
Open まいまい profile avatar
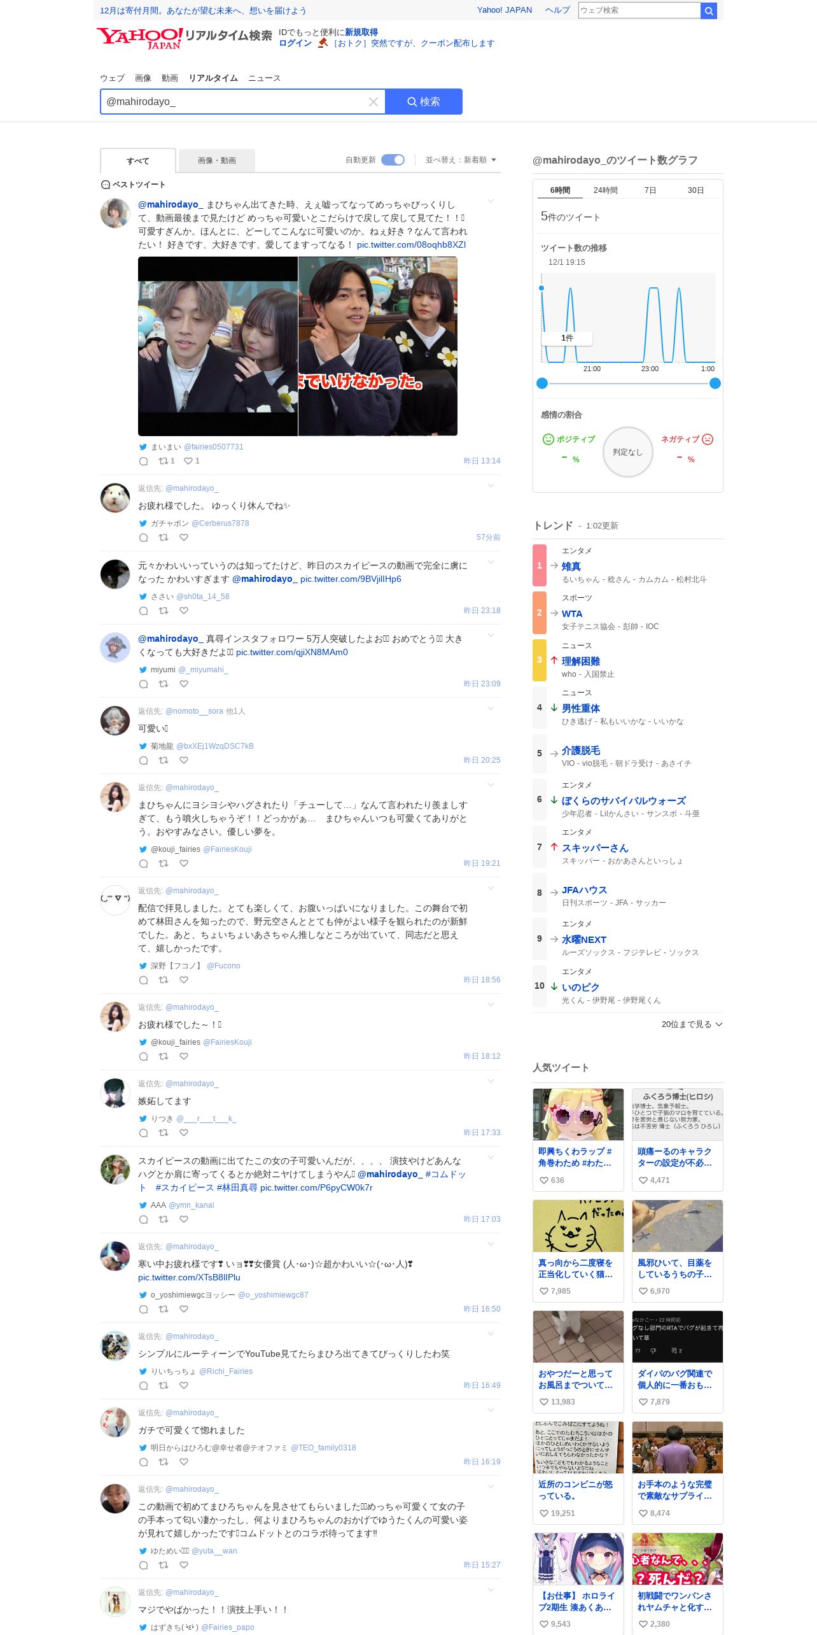tap(115, 213)
